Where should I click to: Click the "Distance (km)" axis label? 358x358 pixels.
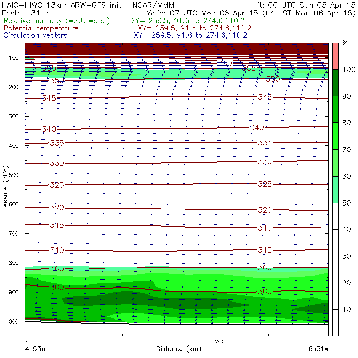pyautogui.click(x=179, y=349)
